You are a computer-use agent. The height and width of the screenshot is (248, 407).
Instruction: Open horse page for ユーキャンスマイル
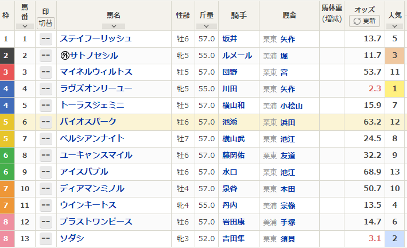click(96, 155)
